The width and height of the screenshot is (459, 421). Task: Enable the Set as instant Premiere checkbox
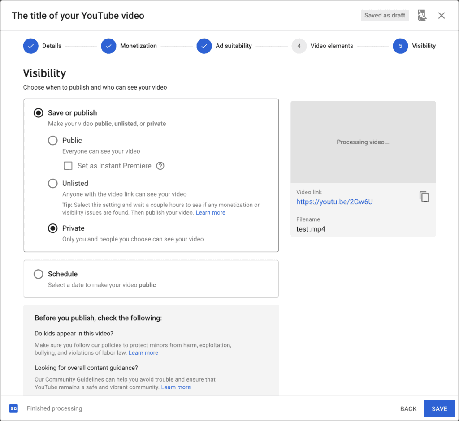click(68, 166)
